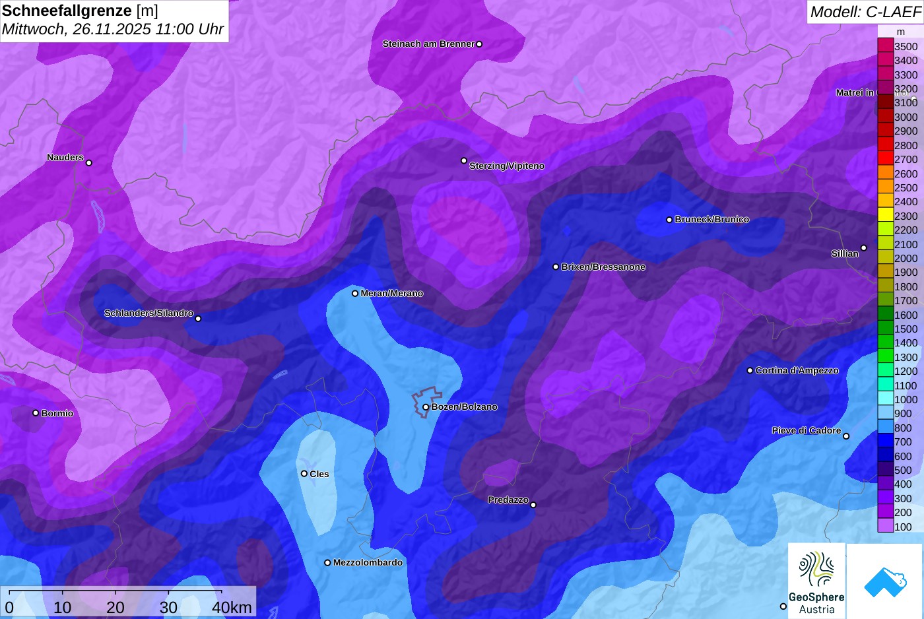
Task: Select the Pieve di Cadore marker dot
Action: [846, 436]
